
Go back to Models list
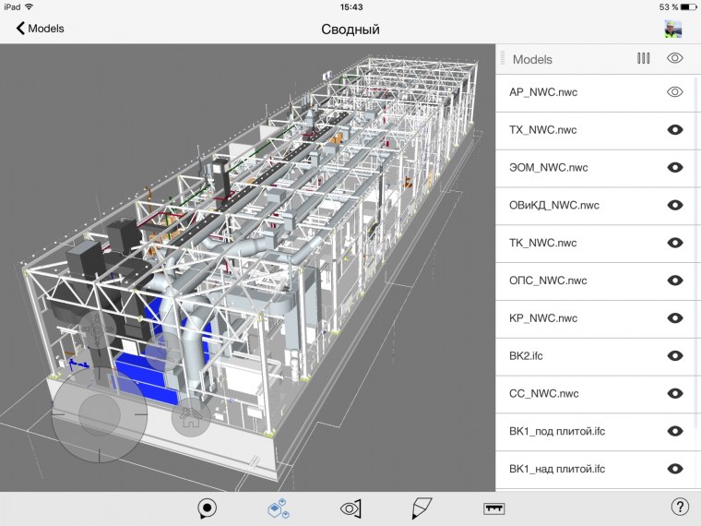pos(40,29)
